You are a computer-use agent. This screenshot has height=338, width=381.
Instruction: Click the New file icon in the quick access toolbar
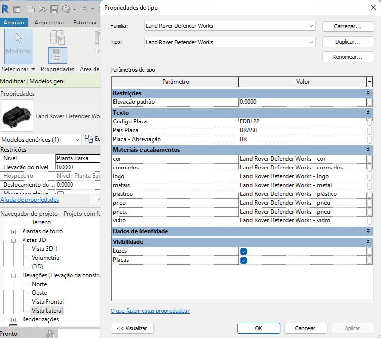click(x=31, y=9)
